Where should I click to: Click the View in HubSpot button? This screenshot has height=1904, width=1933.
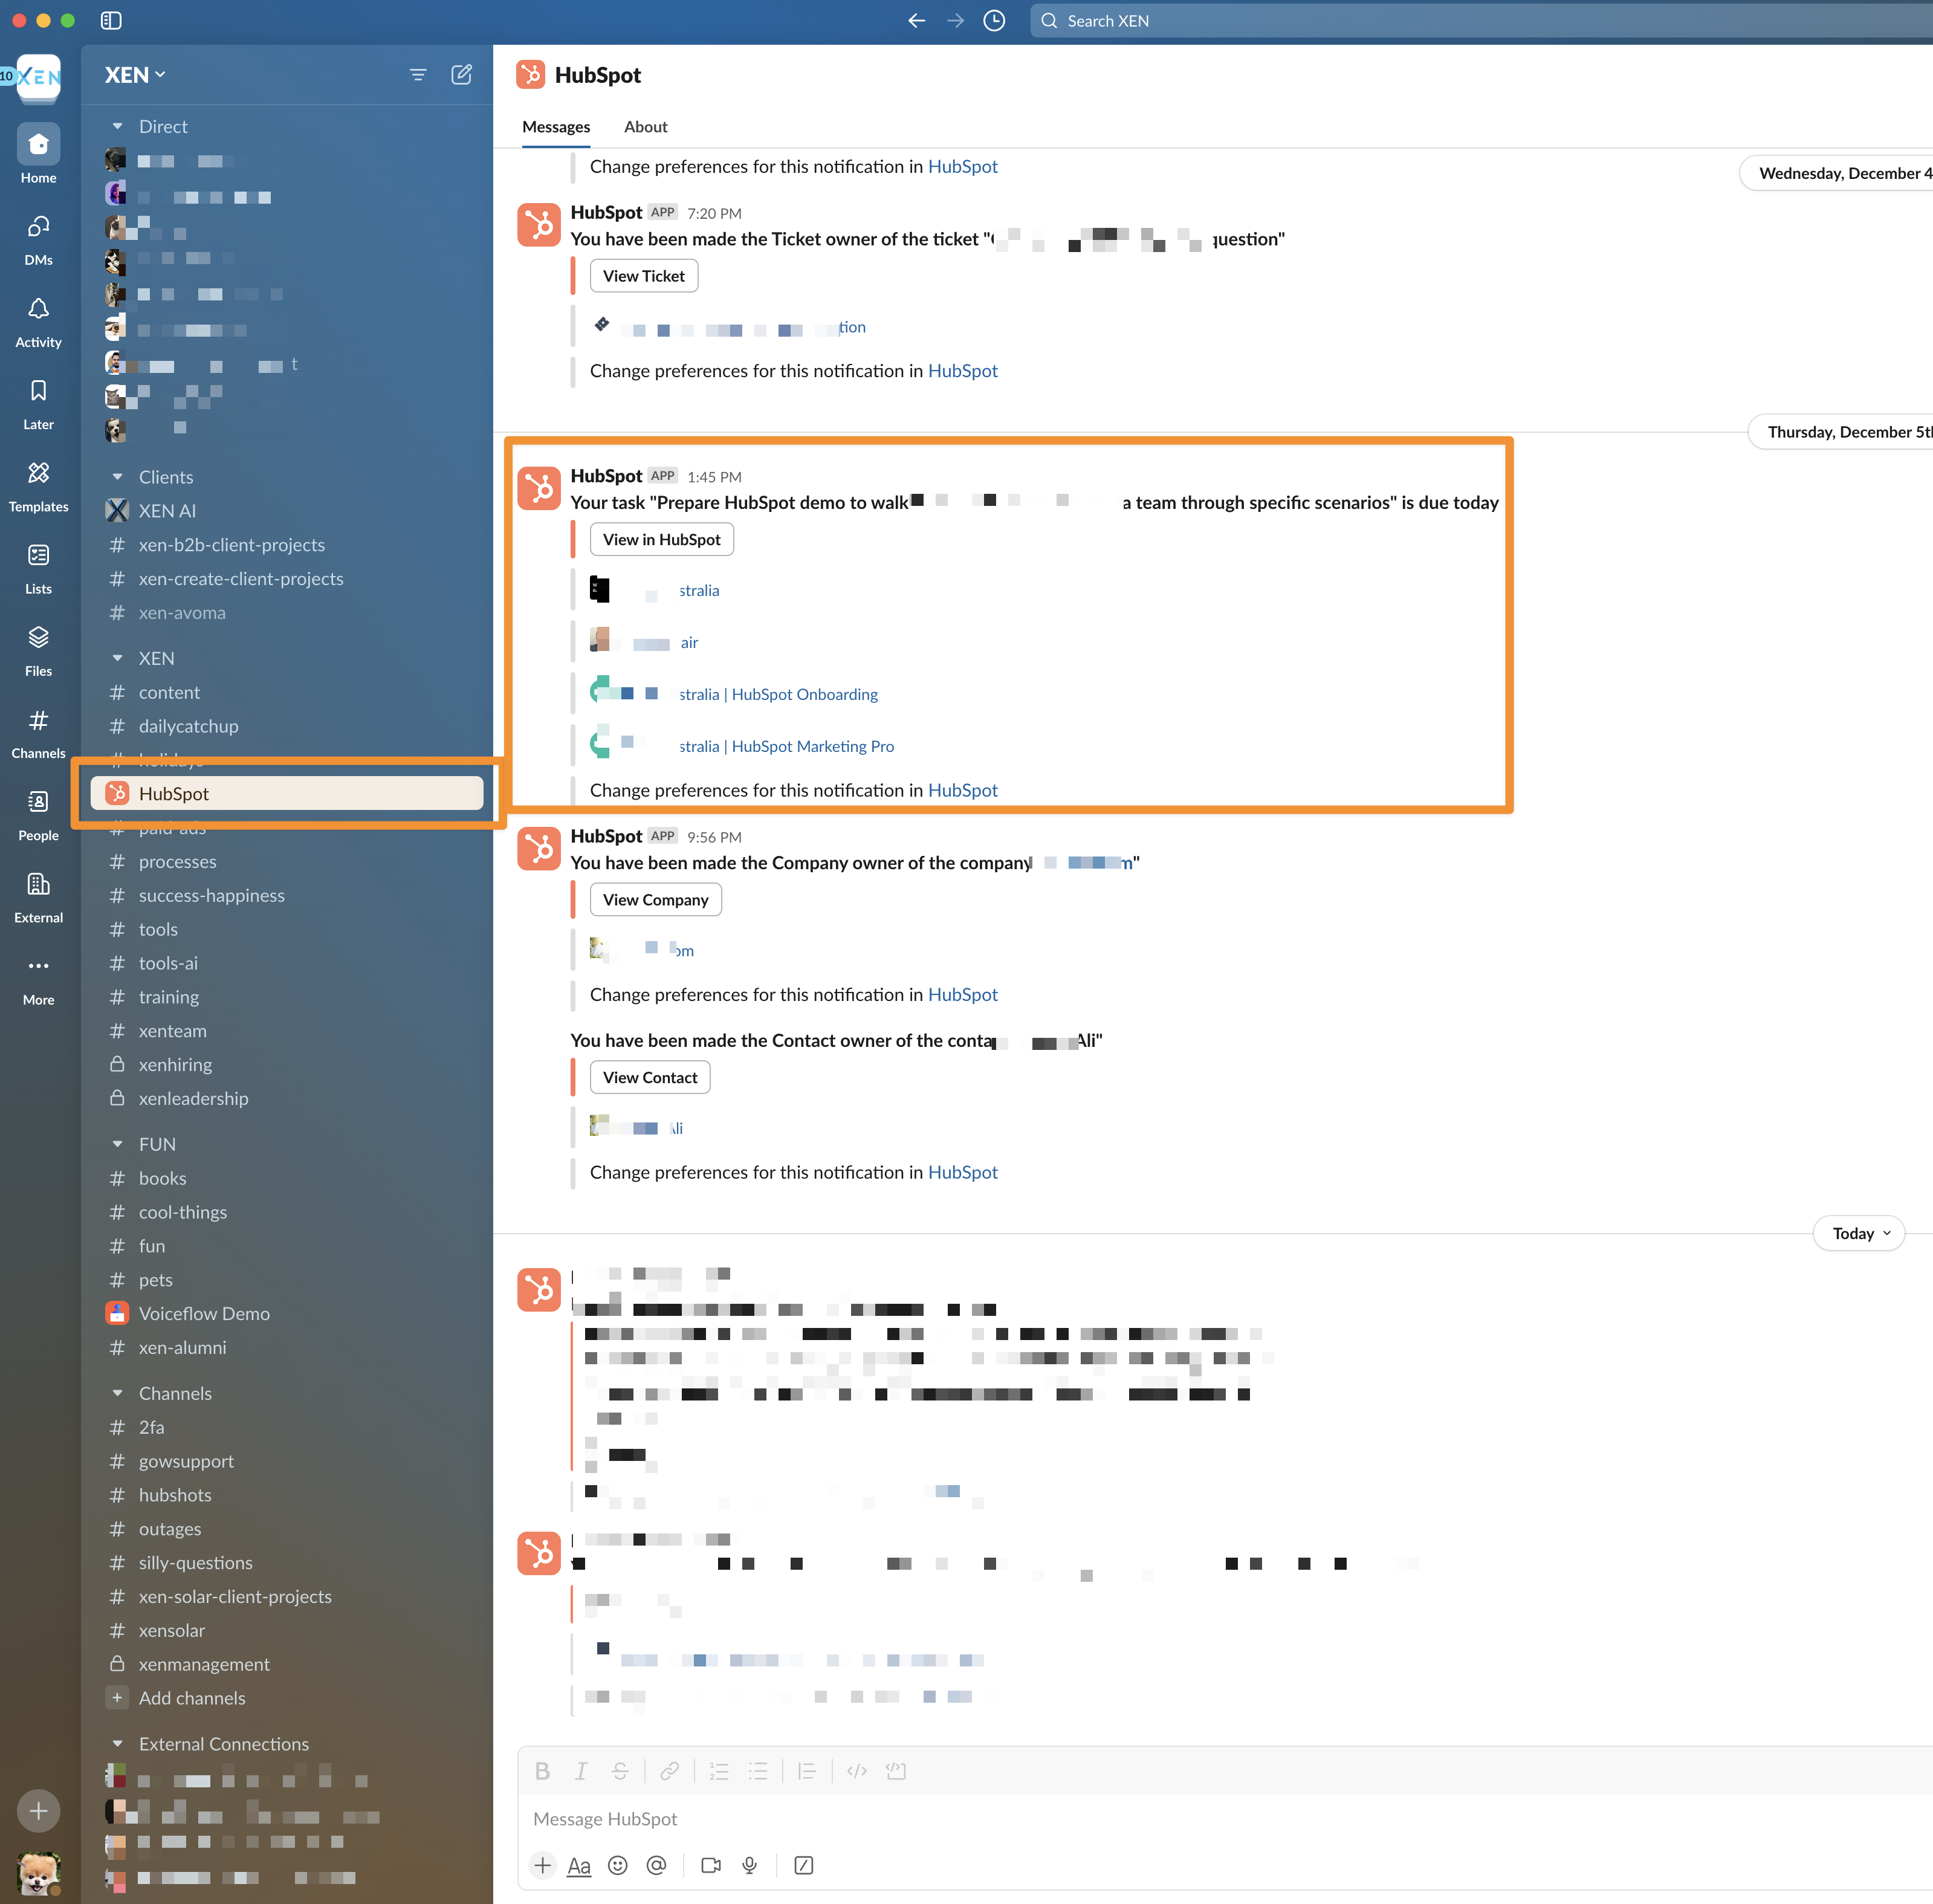tap(661, 540)
